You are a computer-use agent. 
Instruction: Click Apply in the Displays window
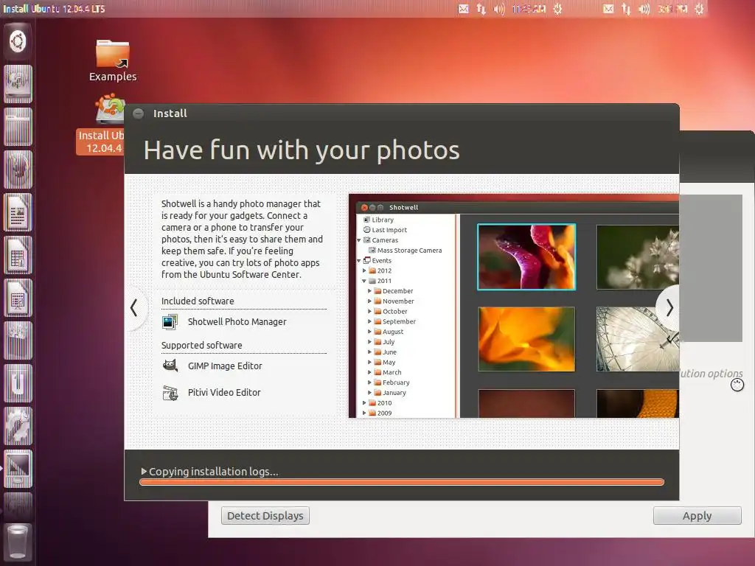[697, 515]
